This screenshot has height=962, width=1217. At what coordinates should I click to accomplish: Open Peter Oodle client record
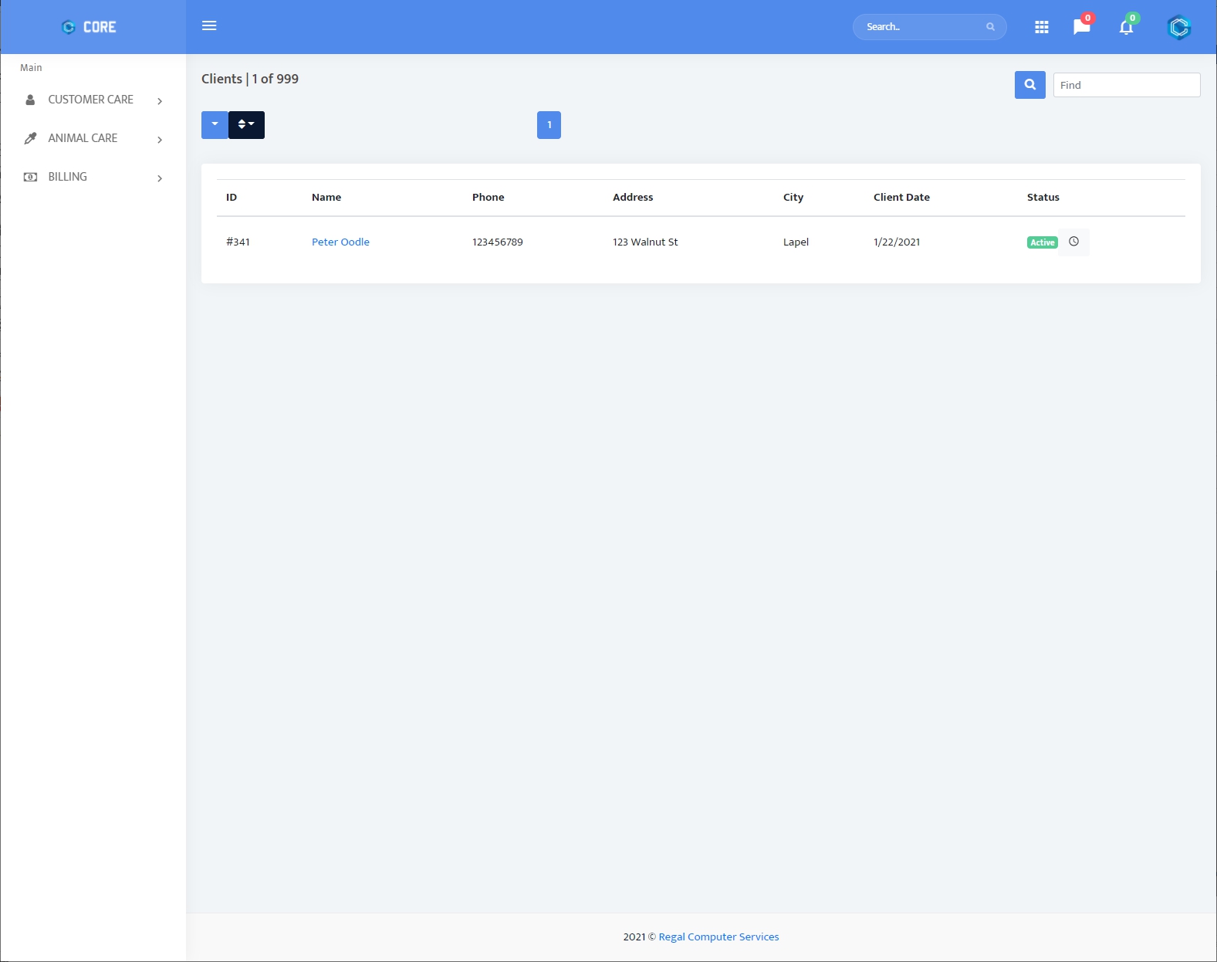tap(340, 242)
